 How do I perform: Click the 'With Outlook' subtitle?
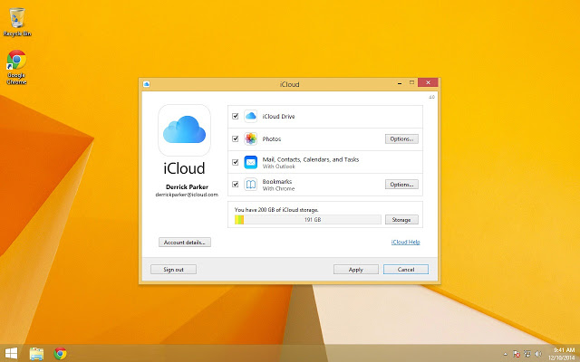[278, 167]
